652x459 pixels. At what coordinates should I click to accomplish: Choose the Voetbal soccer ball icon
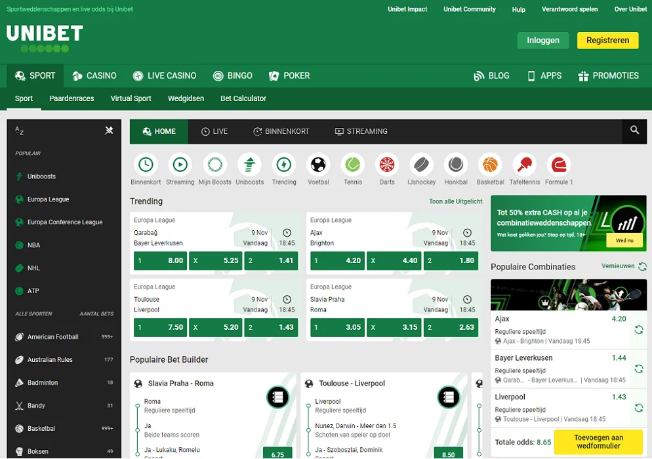coord(319,165)
